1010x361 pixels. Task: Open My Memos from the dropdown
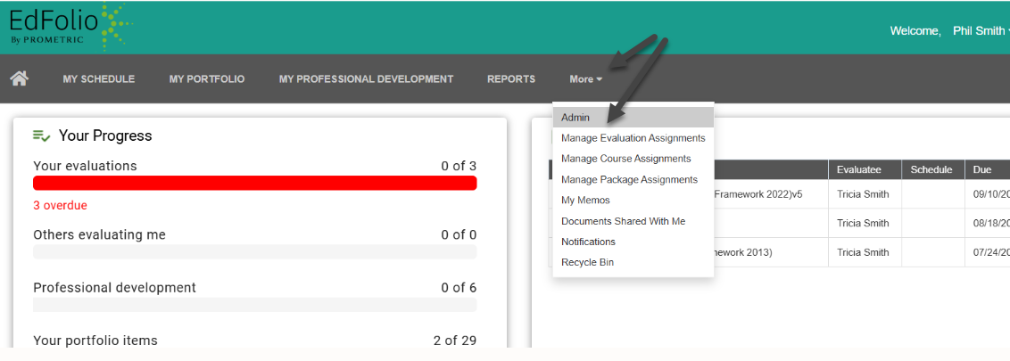click(x=585, y=201)
